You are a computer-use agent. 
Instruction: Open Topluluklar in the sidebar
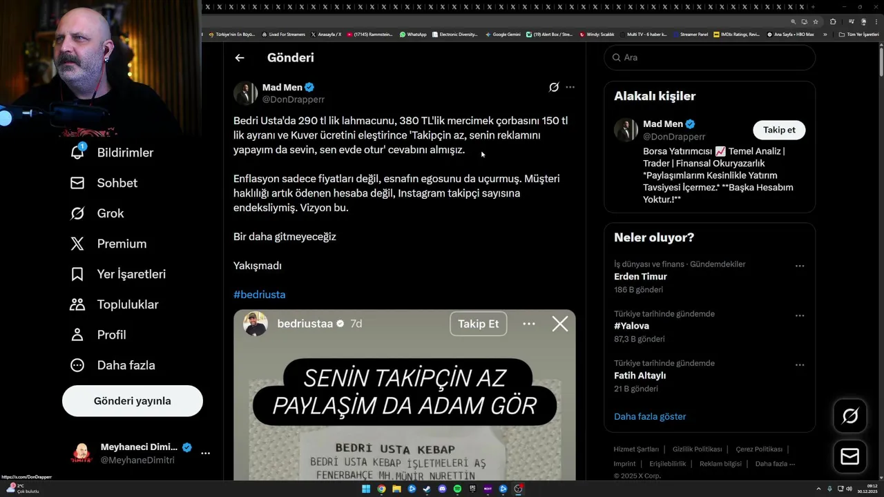(x=115, y=304)
